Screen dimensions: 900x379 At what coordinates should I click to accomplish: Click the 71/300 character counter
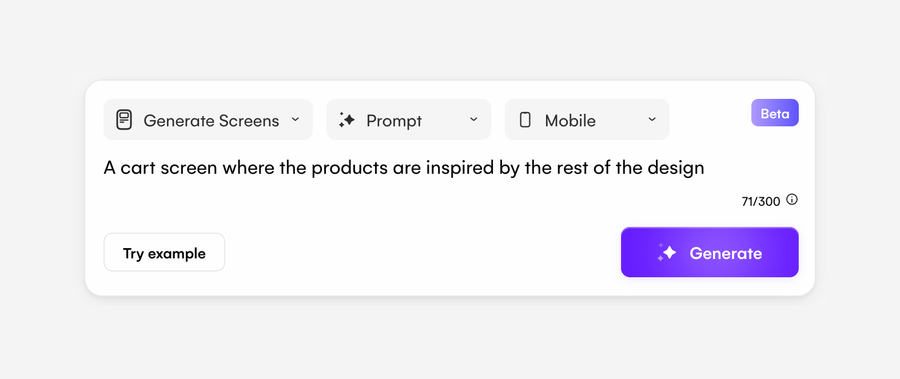pos(760,201)
